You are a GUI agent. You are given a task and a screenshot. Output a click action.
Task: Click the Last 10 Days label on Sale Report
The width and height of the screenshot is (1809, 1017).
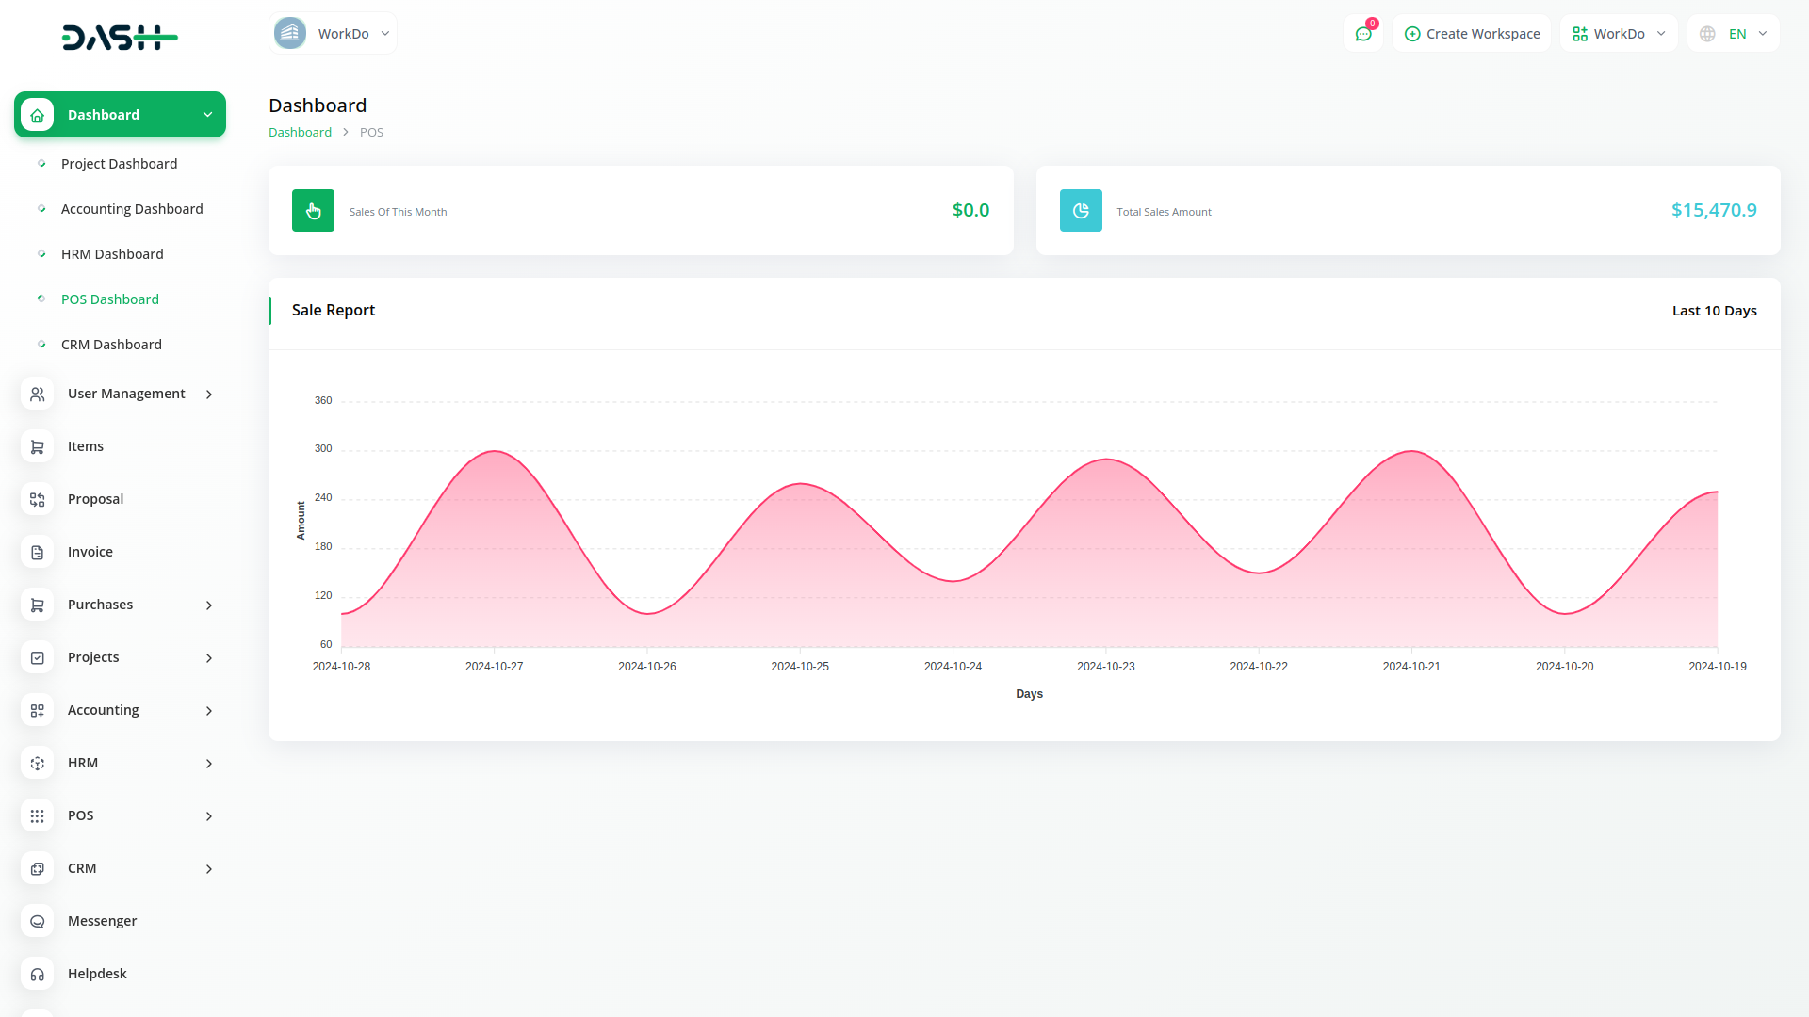1714,310
